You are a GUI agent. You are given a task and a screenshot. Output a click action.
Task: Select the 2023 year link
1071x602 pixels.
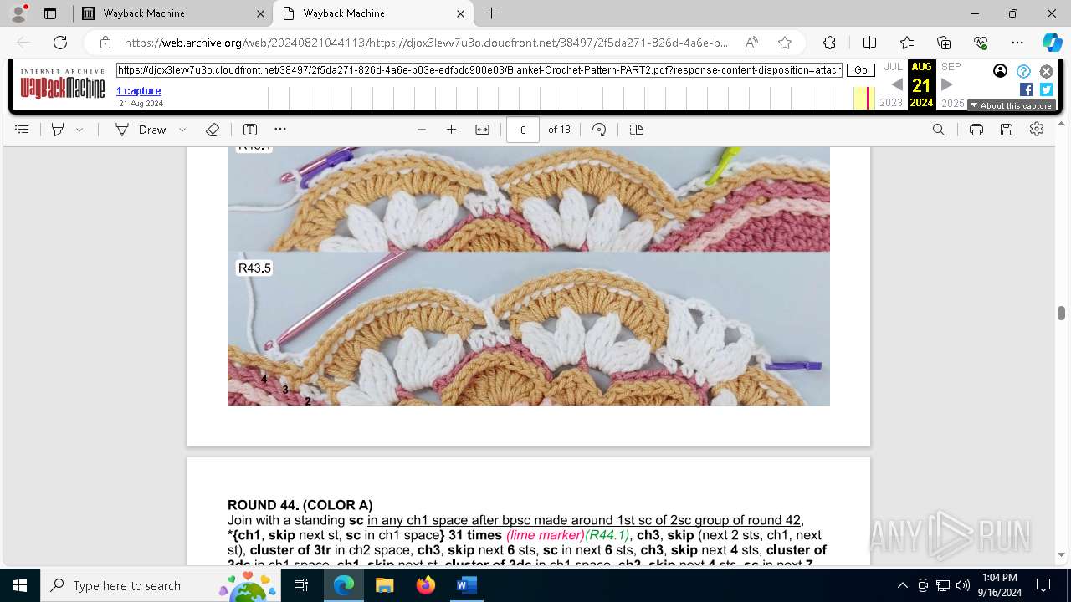pyautogui.click(x=891, y=103)
